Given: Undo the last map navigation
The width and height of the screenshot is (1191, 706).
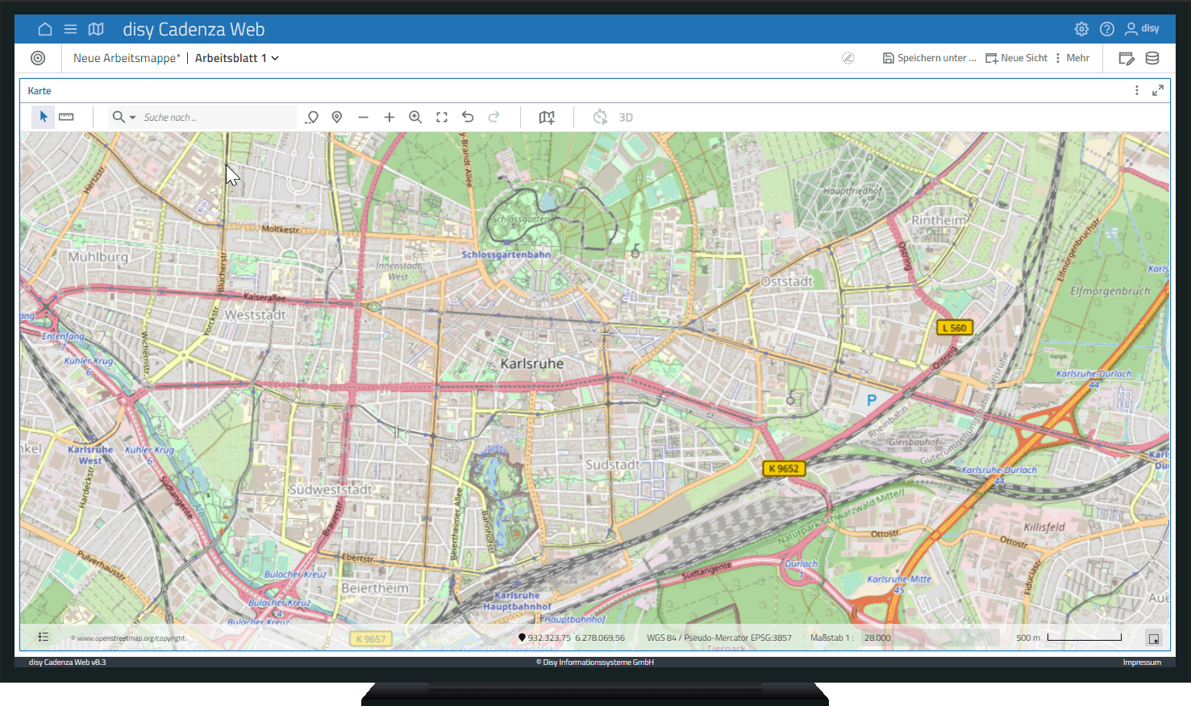Looking at the screenshot, I should click(468, 118).
